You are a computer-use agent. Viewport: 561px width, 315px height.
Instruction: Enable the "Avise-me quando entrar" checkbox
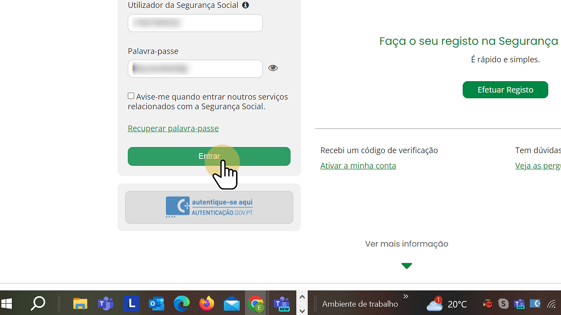pos(130,96)
